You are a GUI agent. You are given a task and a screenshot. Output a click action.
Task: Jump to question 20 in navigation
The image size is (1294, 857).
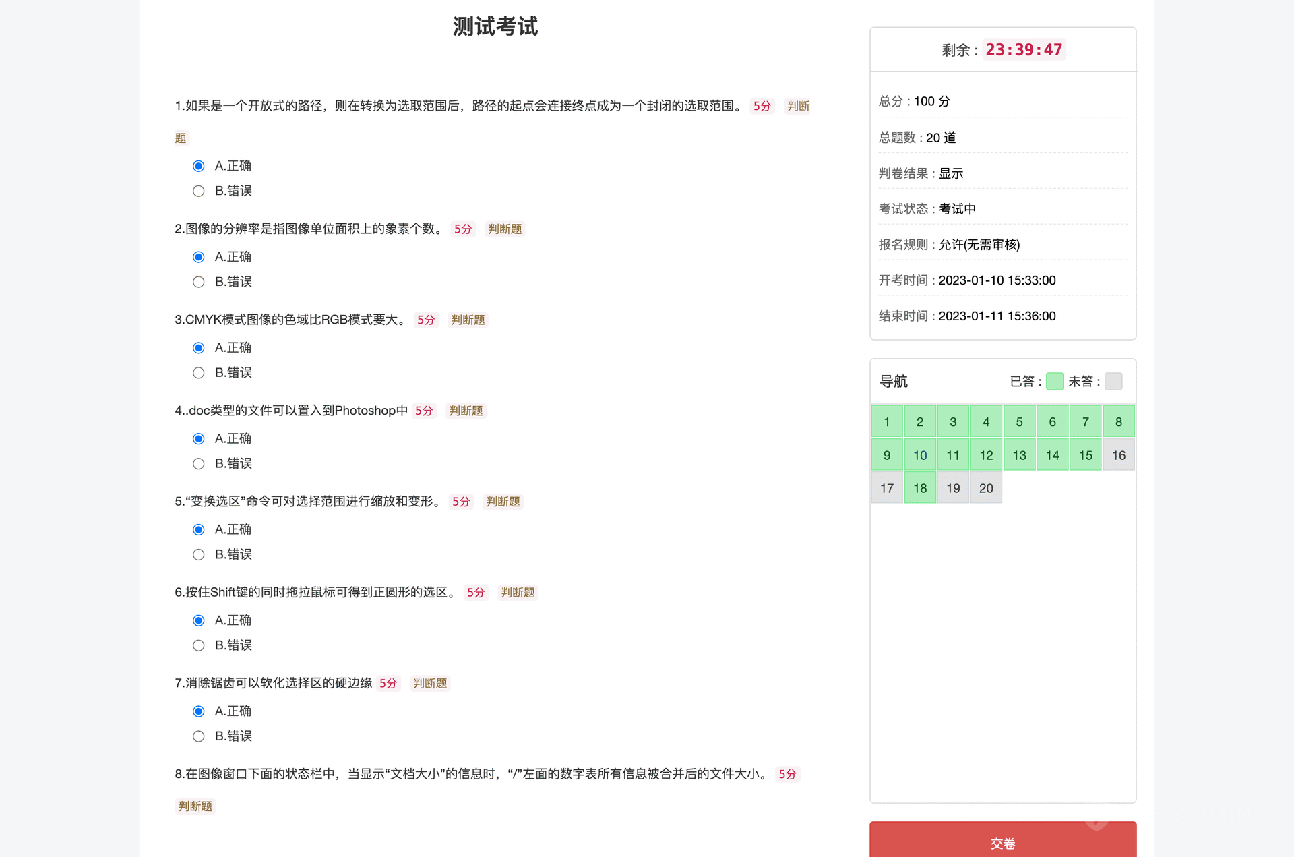tap(985, 488)
